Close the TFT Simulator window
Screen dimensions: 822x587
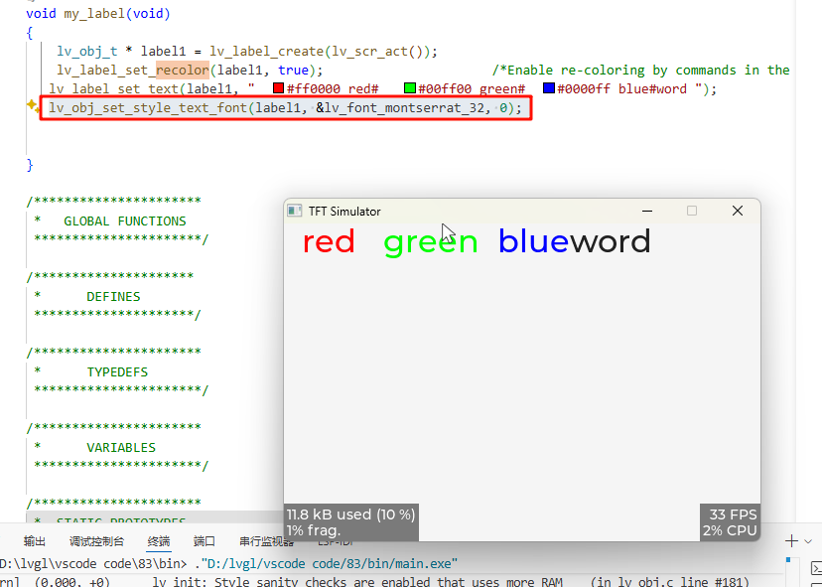pyautogui.click(x=737, y=211)
